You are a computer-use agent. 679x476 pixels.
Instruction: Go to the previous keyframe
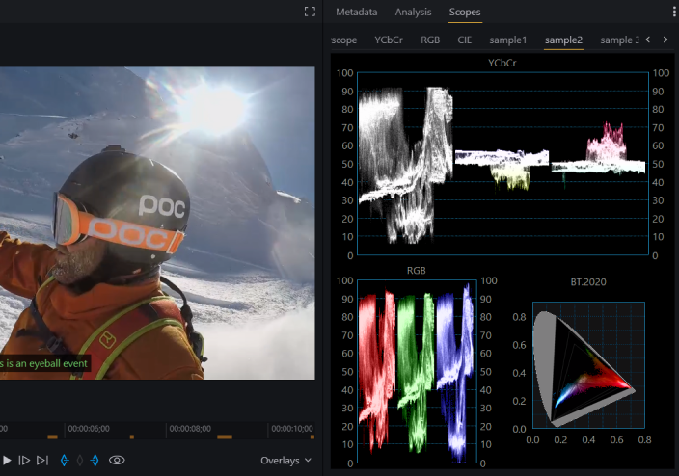coord(66,461)
